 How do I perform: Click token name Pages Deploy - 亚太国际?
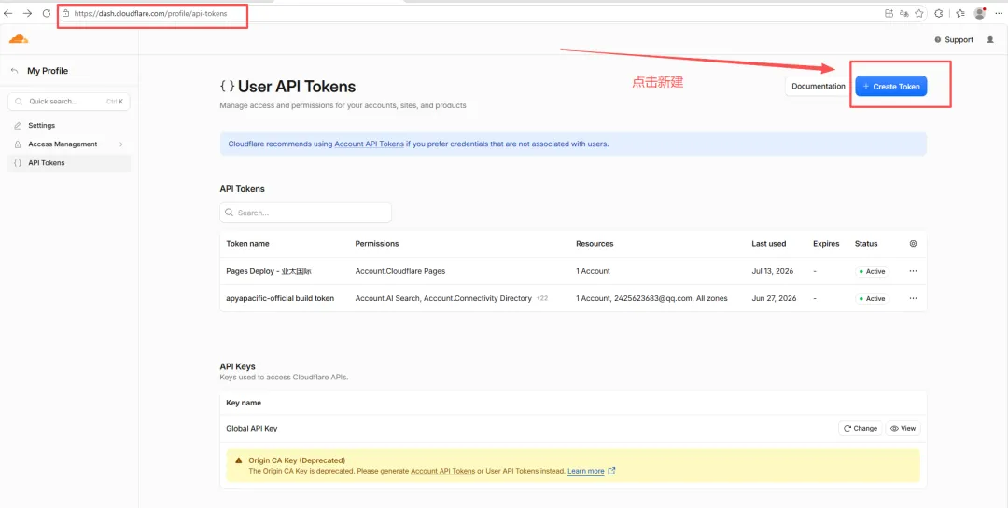[x=269, y=271]
